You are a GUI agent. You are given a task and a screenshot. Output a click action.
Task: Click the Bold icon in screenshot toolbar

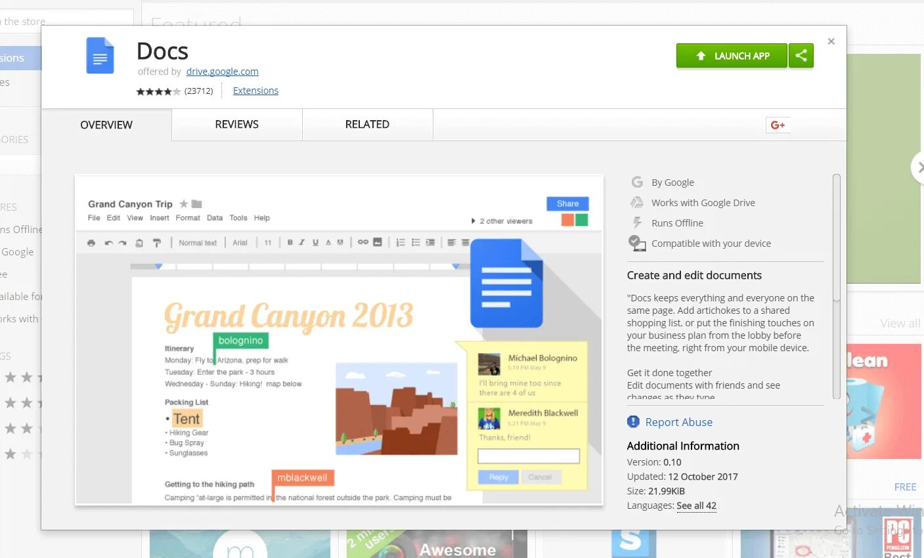pyautogui.click(x=290, y=242)
